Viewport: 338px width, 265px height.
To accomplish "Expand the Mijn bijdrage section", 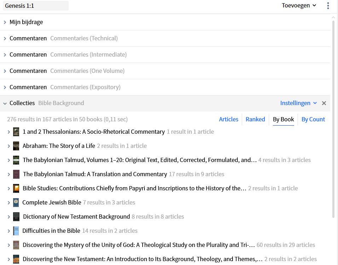I will pos(5,22).
